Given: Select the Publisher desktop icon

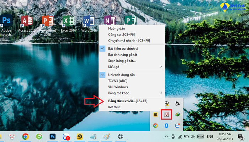Looking at the screenshot, I should click(x=131, y=20).
